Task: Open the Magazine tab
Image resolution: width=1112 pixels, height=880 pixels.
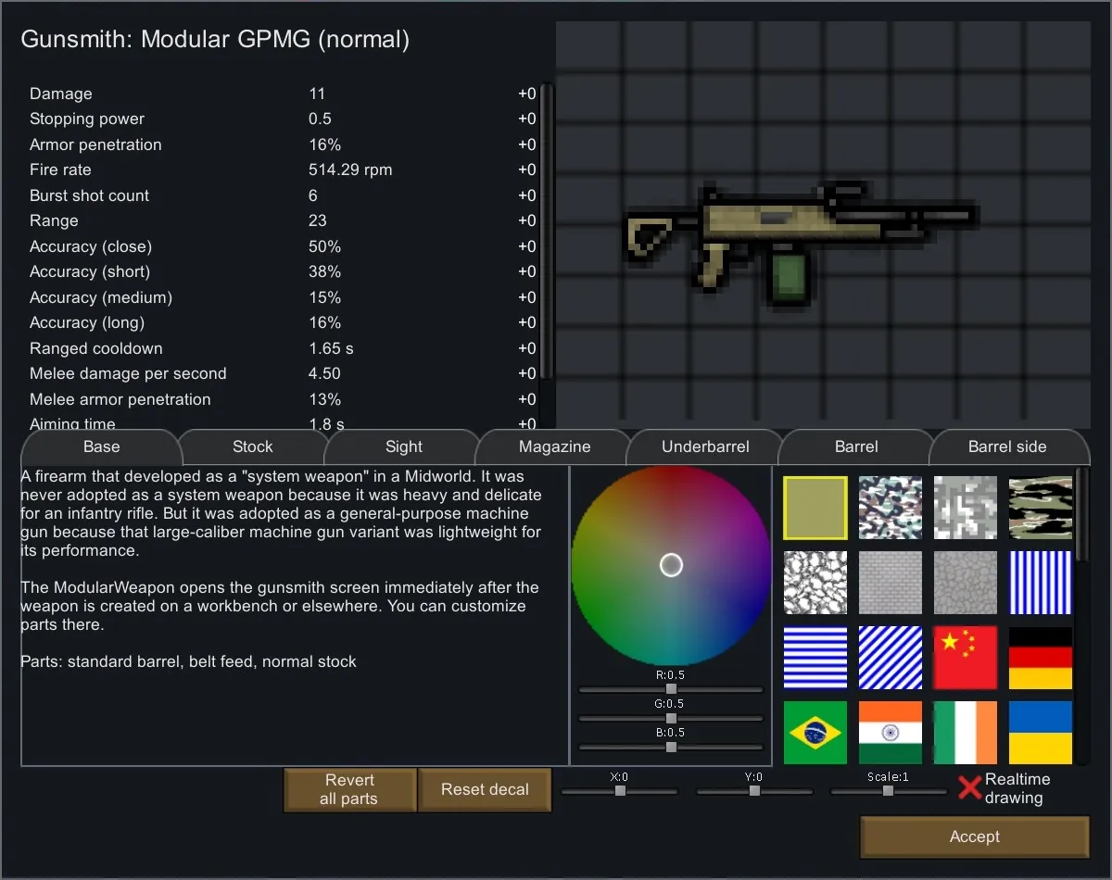Action: 554,446
